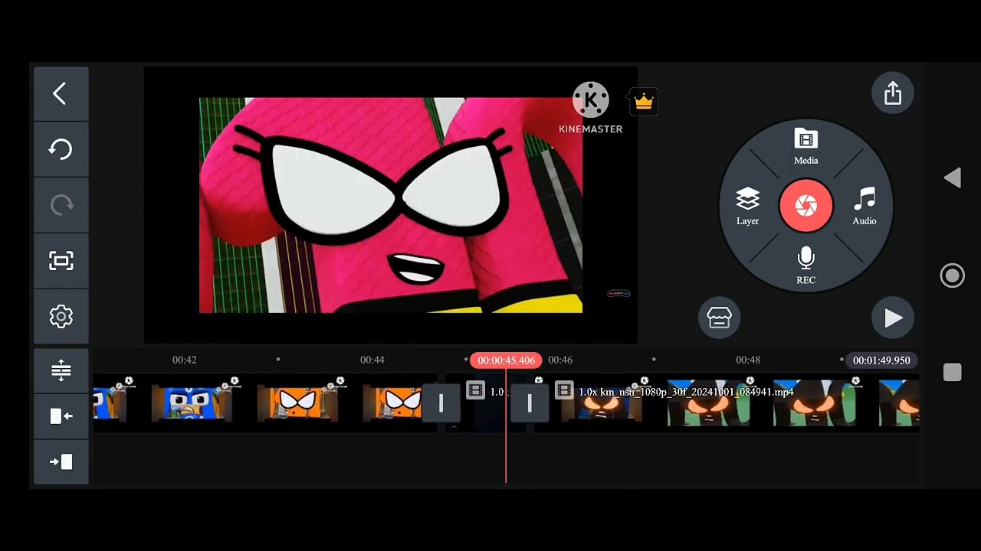Tap the 00:44 ruler mark

(372, 360)
